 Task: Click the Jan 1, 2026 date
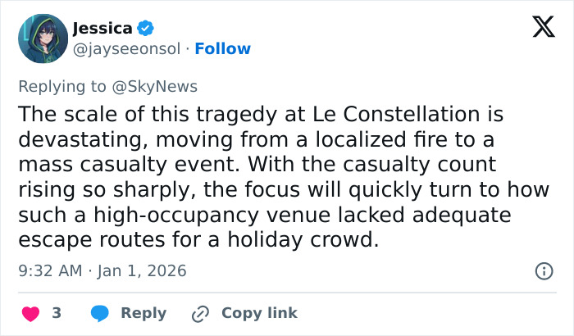(x=140, y=270)
